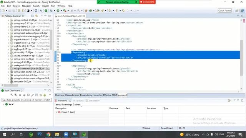This screenshot has width=246, height=138.
Task: Click the Search flashlight toolbar icon
Action: click(102, 11)
